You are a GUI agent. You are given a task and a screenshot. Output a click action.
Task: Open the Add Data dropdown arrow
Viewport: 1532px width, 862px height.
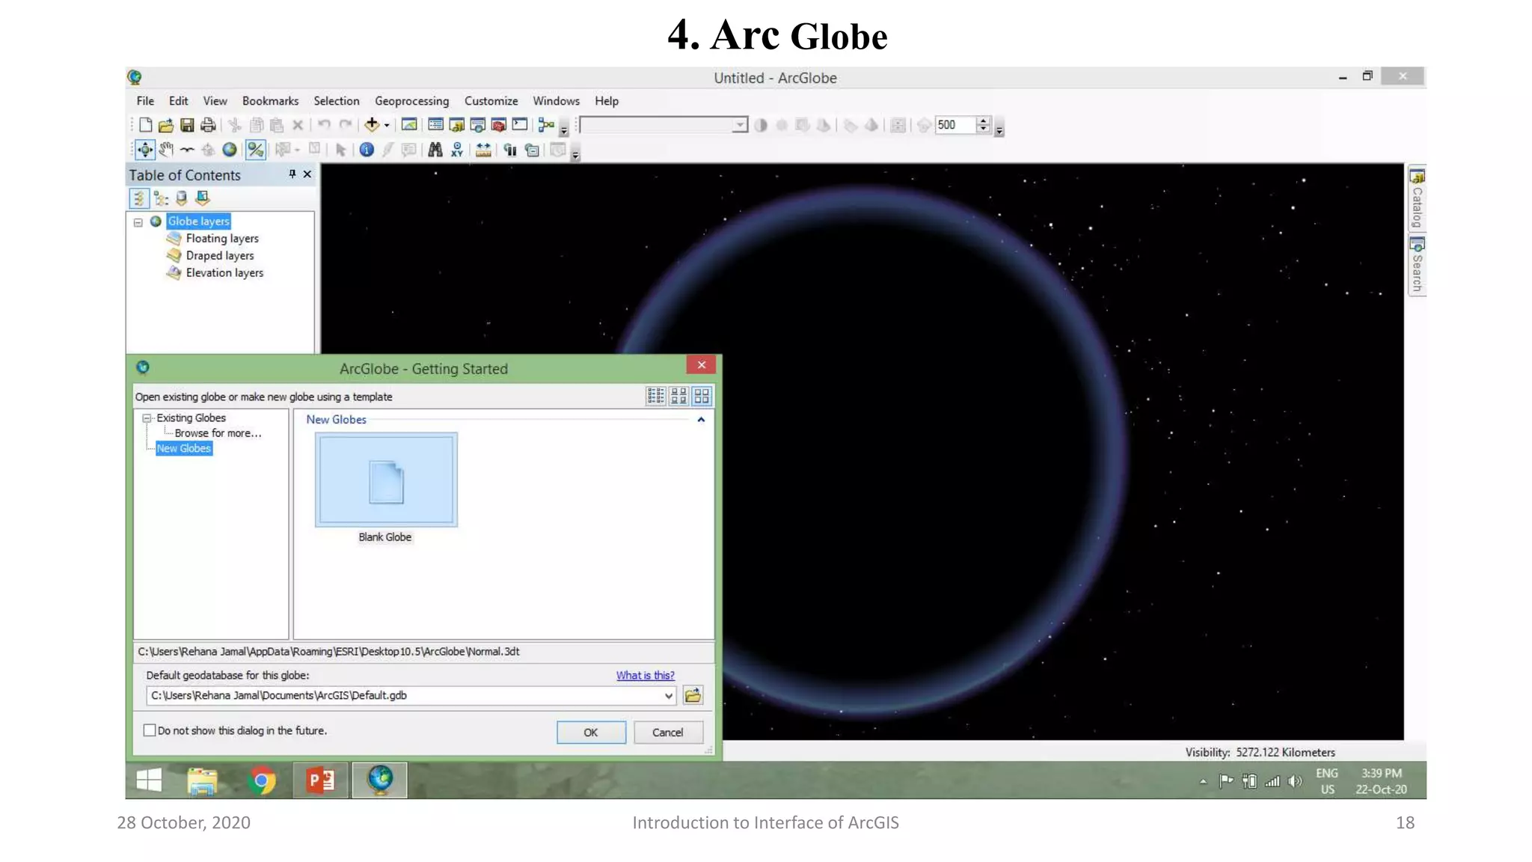(x=387, y=126)
